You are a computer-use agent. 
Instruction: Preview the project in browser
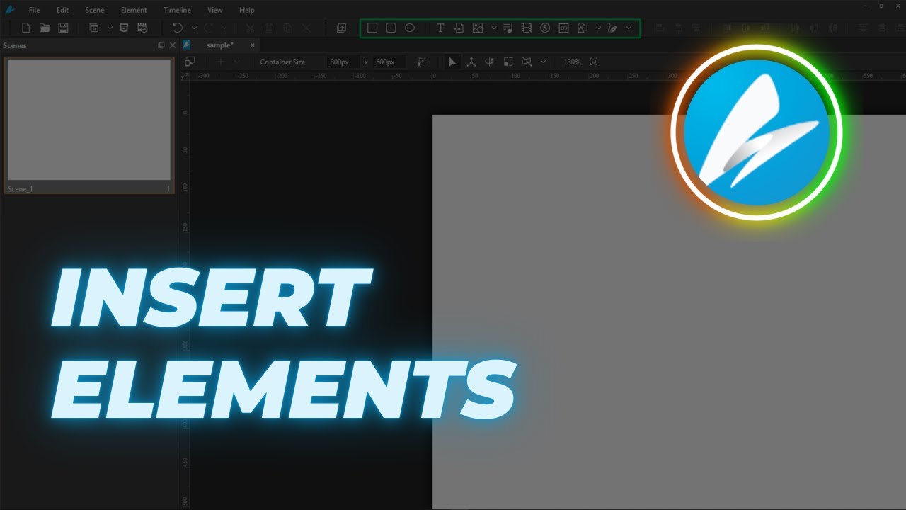pyautogui.click(x=93, y=28)
